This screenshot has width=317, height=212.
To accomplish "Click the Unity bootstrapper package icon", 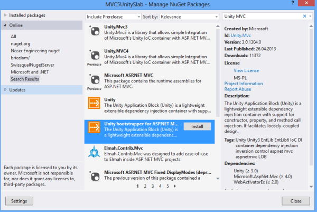I will (94, 127).
